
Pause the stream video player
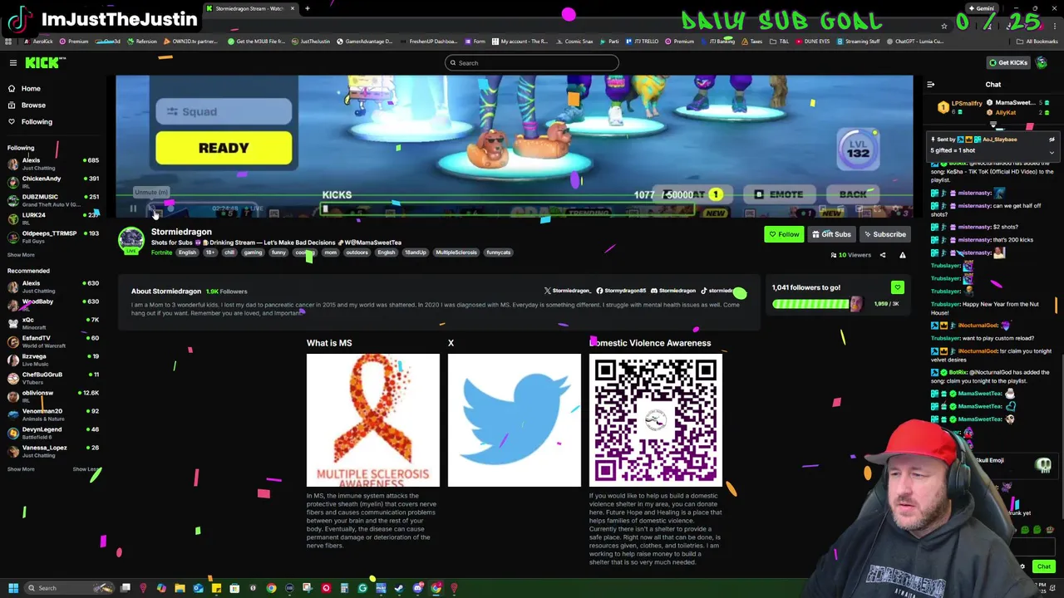point(133,208)
